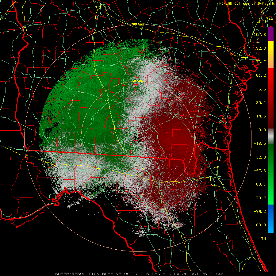276x276 pixels.
Task: Click the TH legend label
Action: pos(263,239)
